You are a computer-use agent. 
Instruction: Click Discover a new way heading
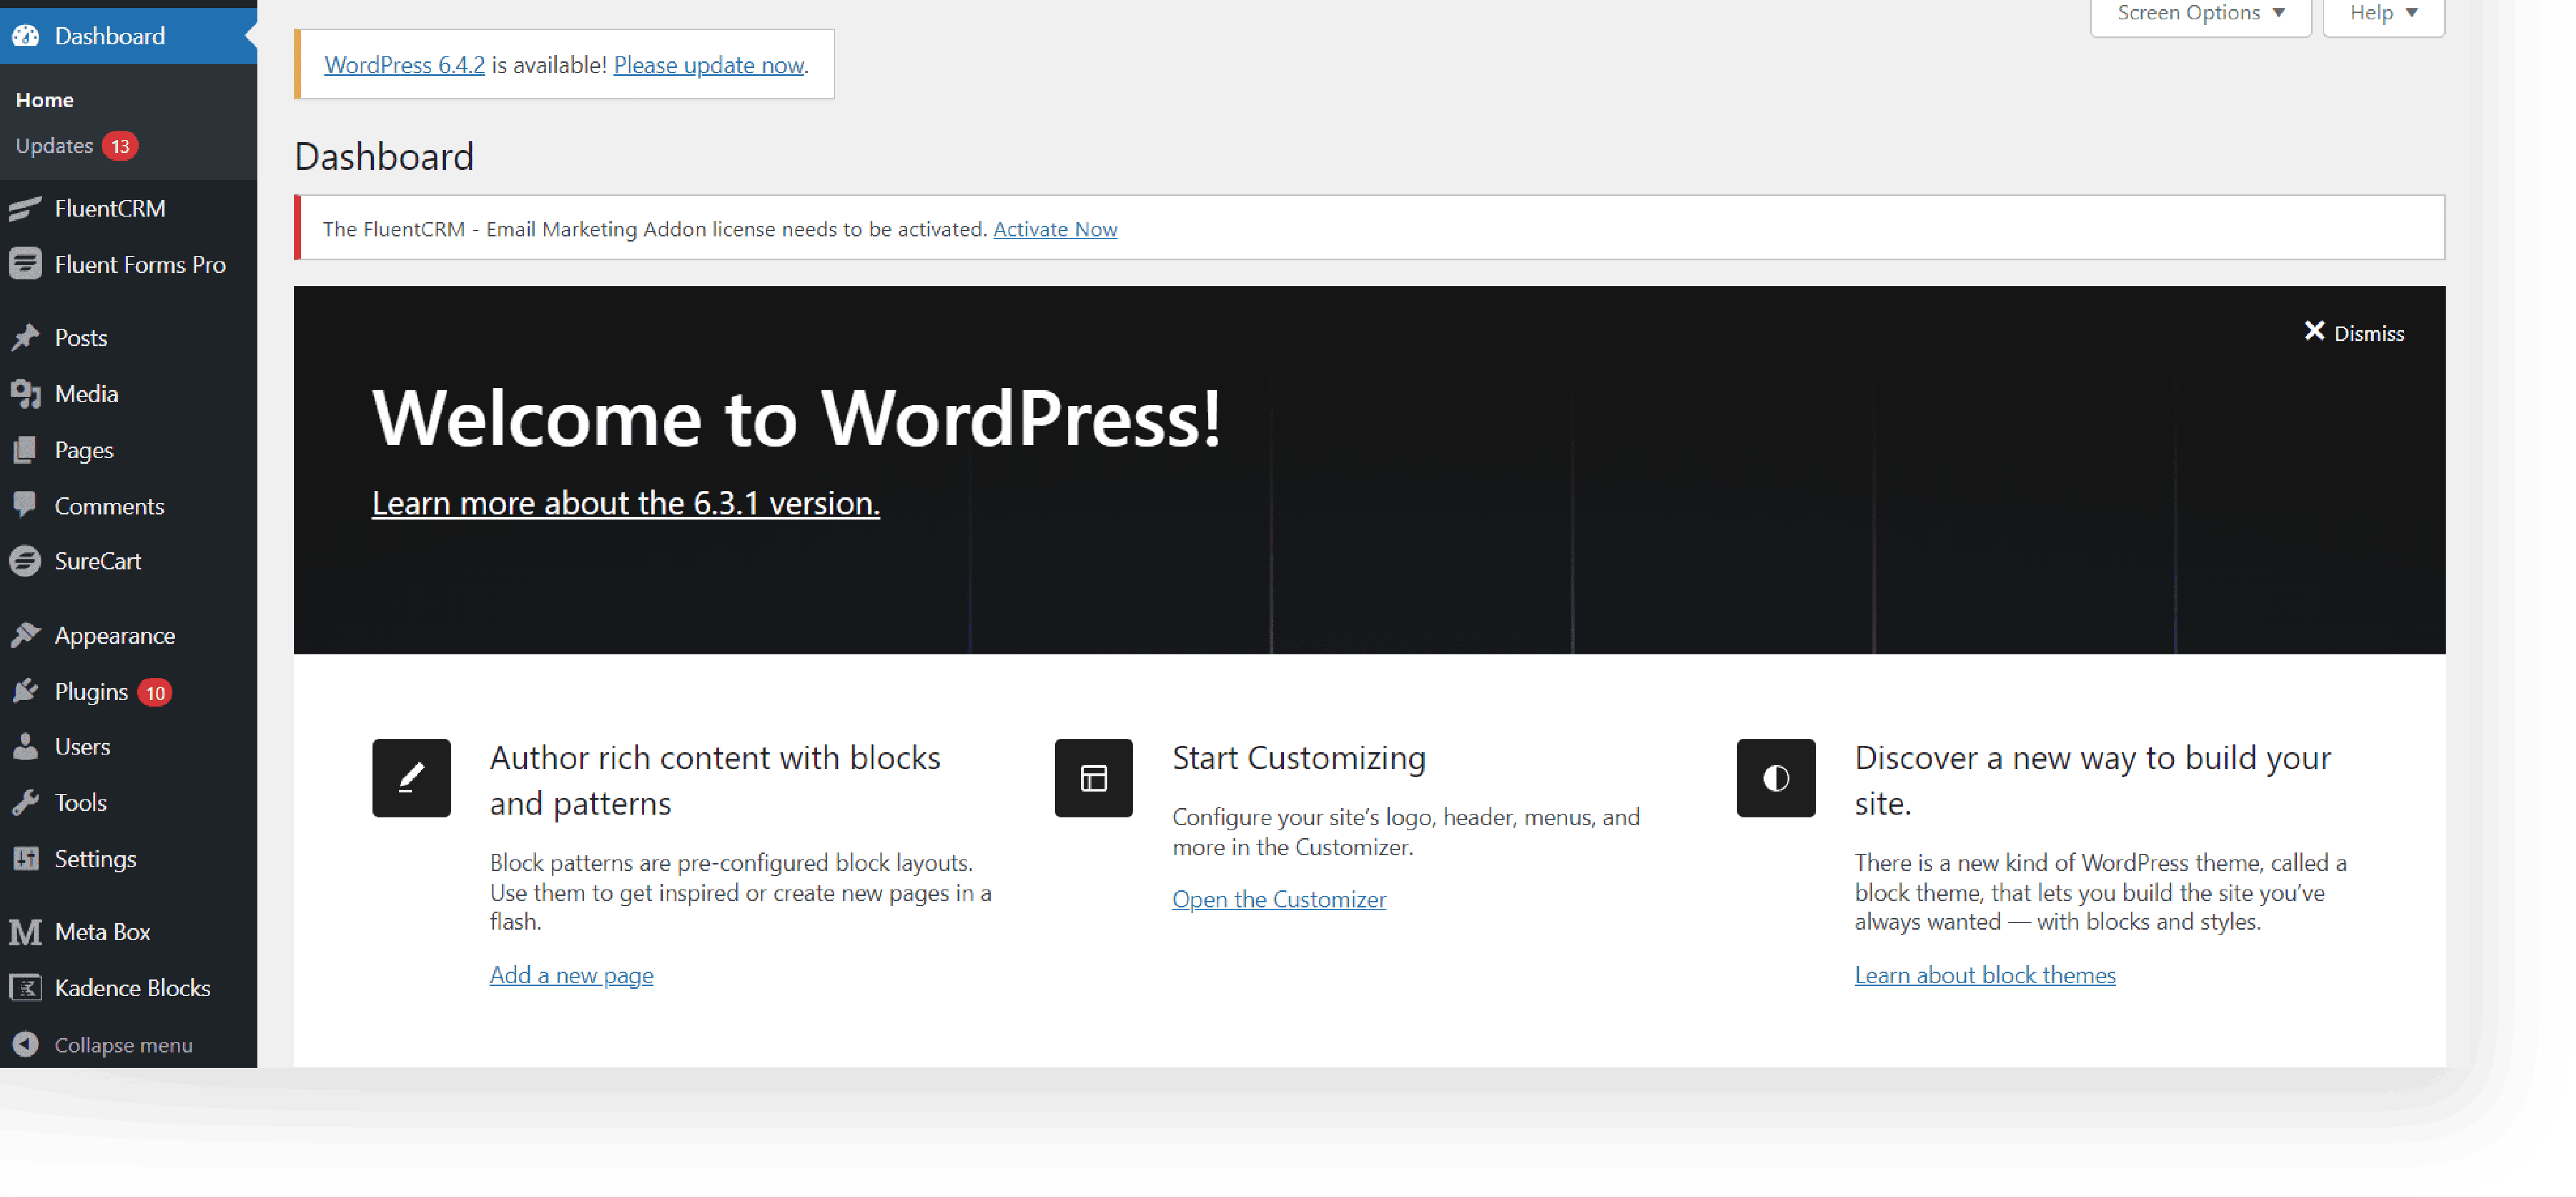(x=2093, y=780)
